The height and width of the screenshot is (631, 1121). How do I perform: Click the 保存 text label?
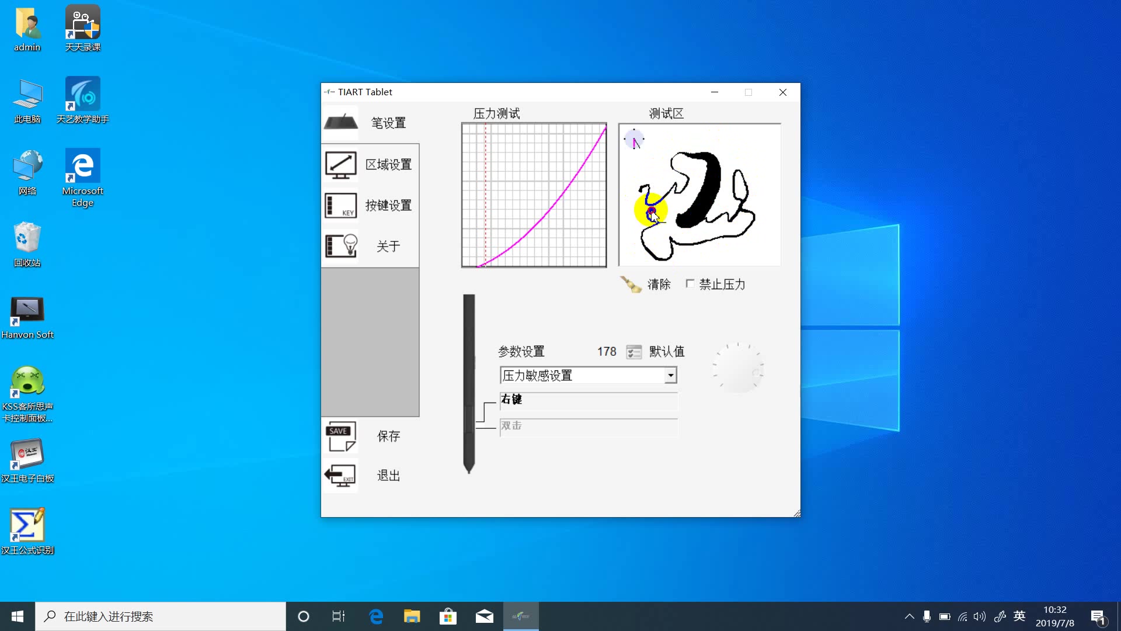(x=388, y=436)
